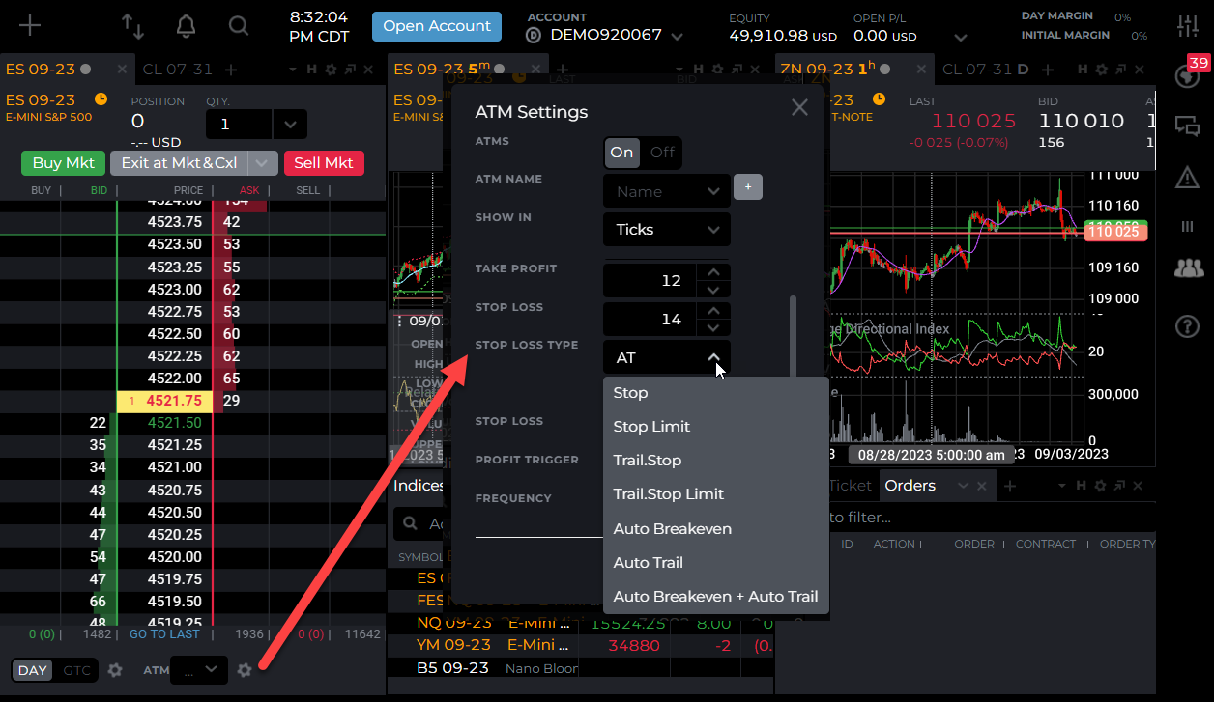Switch to CL 07-31 tab in DOM panel
The height and width of the screenshot is (702, 1214).
177,70
